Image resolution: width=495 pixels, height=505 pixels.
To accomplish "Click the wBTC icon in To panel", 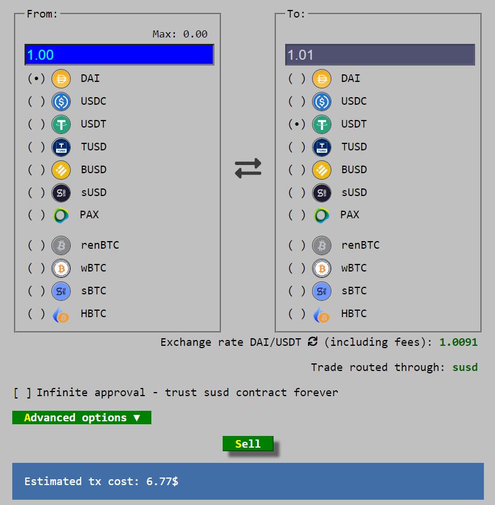I will pyautogui.click(x=321, y=268).
